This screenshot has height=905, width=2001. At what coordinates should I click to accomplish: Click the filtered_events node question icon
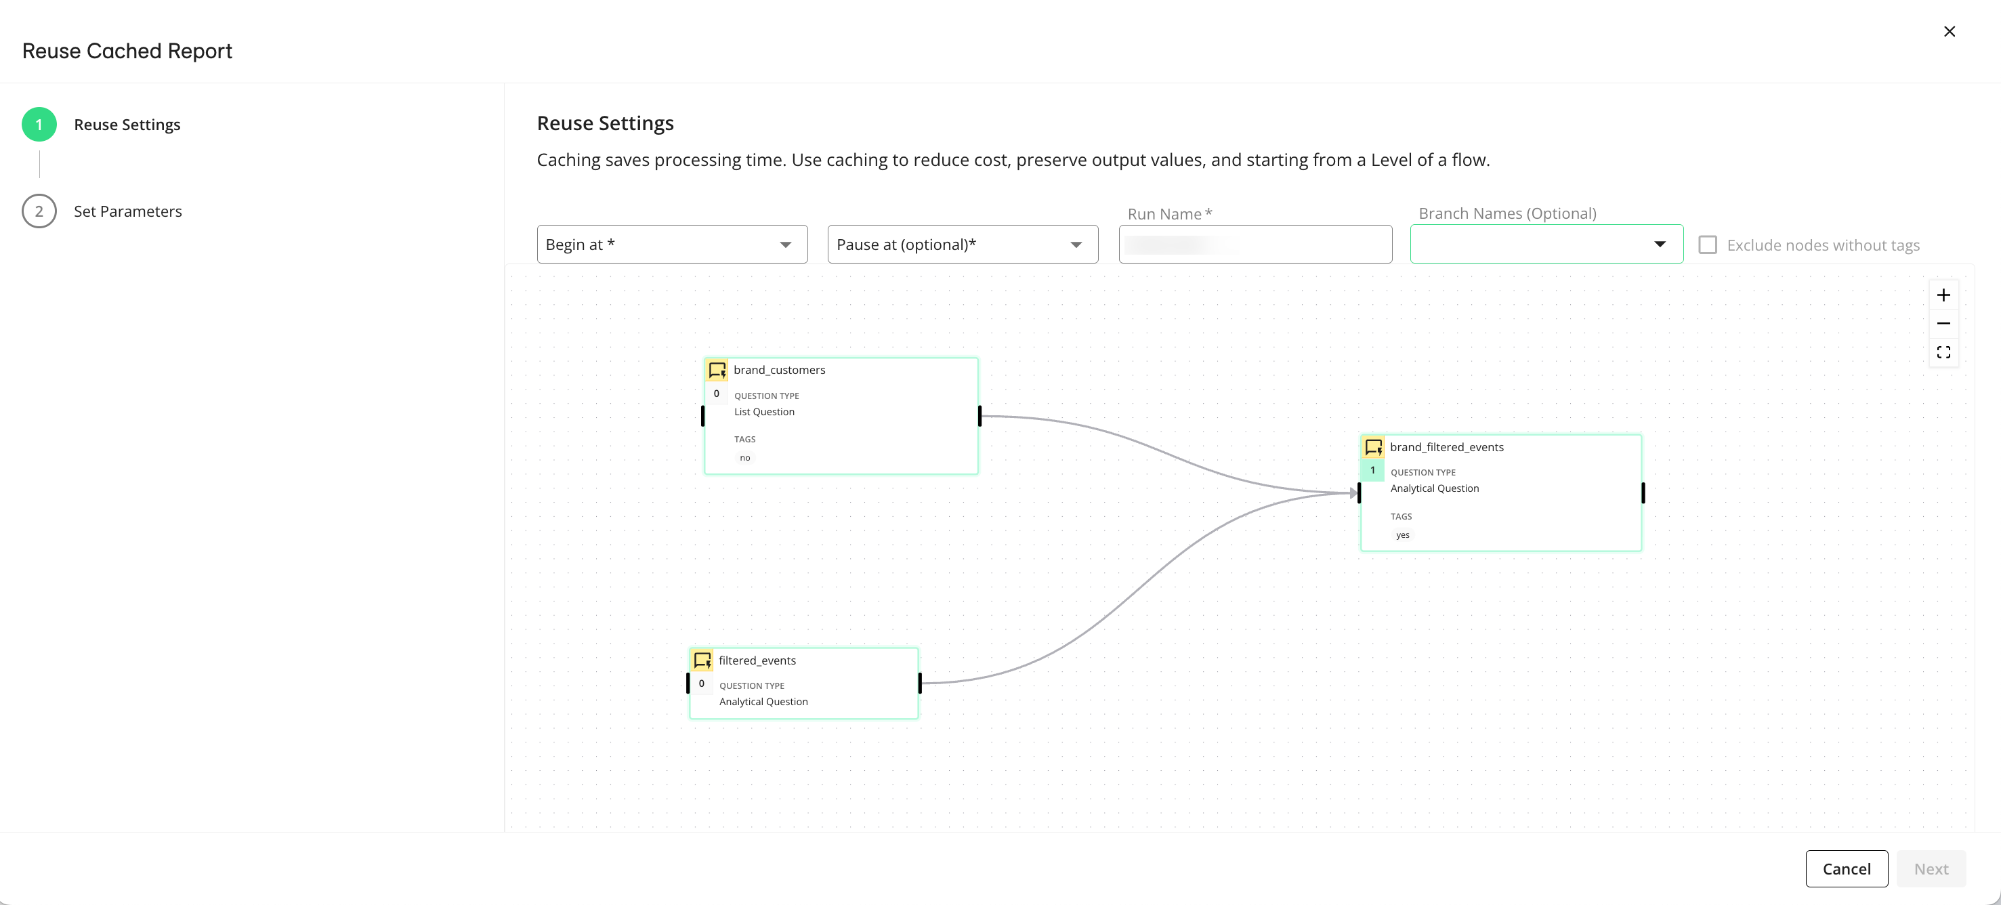point(702,660)
